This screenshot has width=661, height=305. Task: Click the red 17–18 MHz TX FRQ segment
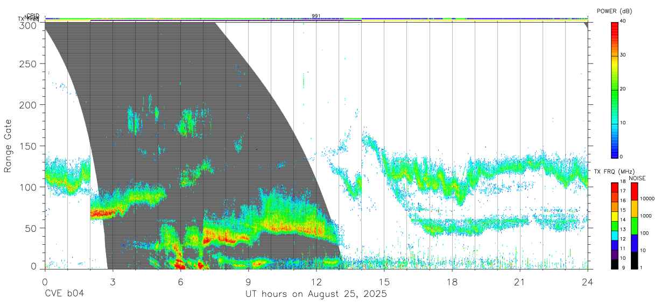tap(614, 187)
